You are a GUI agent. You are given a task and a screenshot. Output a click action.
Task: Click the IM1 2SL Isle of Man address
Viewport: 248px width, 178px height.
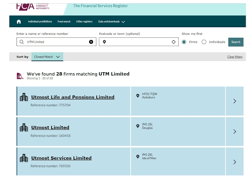coord(149,157)
